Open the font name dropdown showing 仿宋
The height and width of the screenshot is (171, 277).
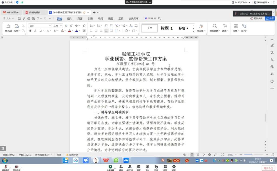(40, 26)
